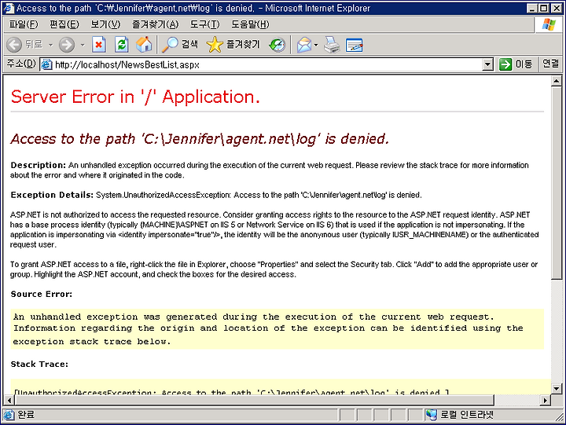Expand the Back button history dropdown arrow

click(50, 45)
